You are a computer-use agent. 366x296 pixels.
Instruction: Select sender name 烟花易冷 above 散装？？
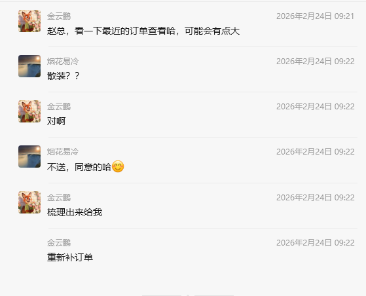pyautogui.click(x=63, y=62)
